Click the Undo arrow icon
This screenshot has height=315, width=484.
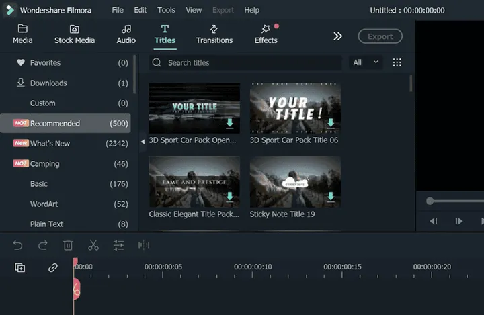[18, 245]
